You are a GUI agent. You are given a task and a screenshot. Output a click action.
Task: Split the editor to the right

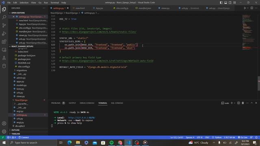point(252,8)
